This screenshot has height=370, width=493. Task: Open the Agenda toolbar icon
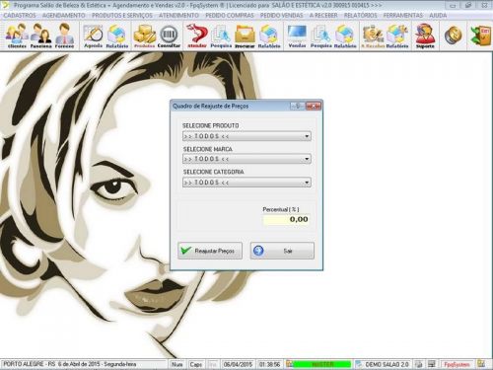93,36
